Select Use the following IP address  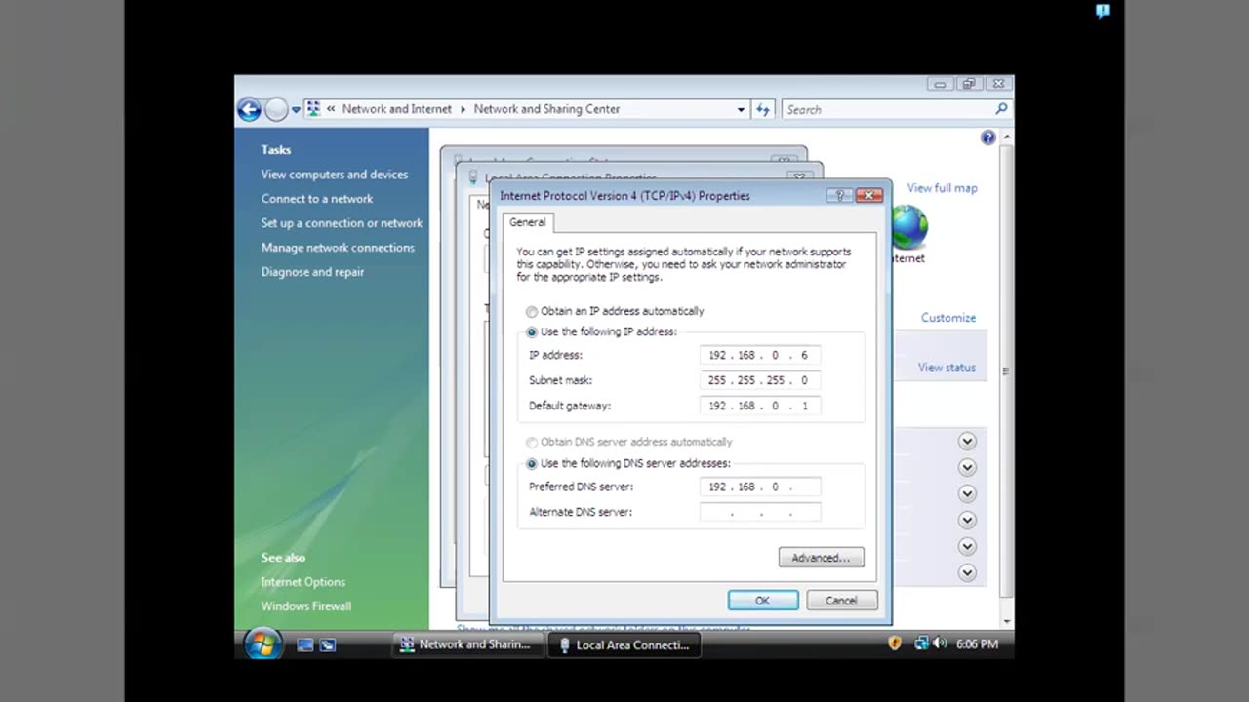[x=532, y=331]
